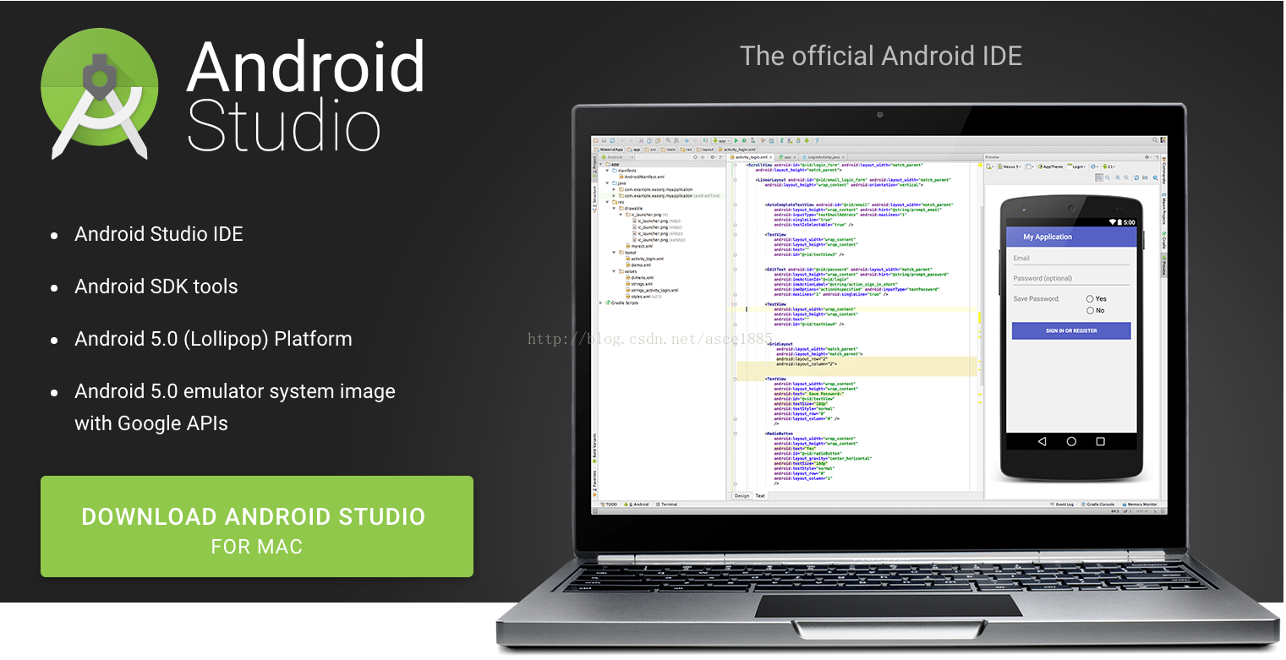Screen dimensions: 1286x660
Task: Click the "Android 5.0 (Lollipop) Platform" bullet text
Action: click(x=213, y=339)
